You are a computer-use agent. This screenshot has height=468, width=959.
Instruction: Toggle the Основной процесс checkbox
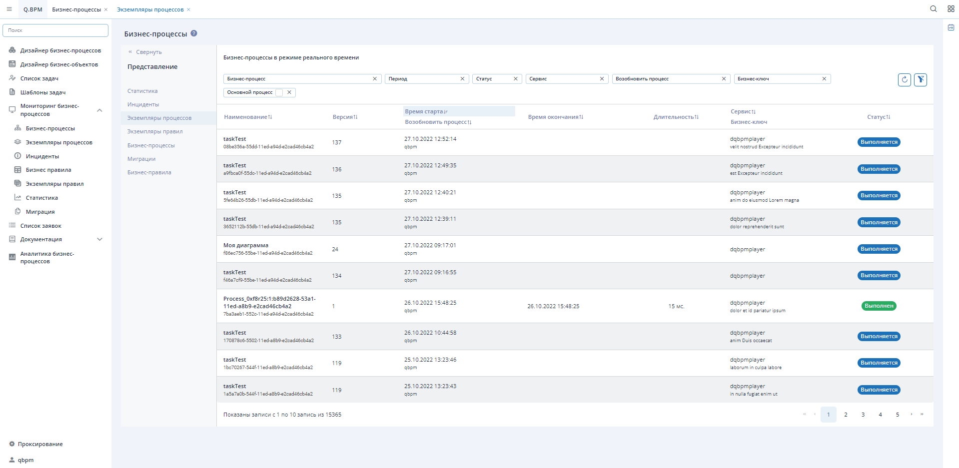tap(279, 92)
